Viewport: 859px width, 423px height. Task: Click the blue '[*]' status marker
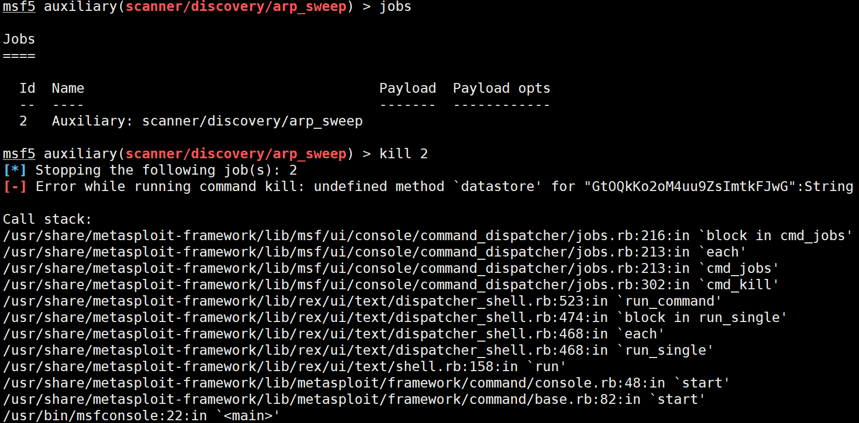click(15, 170)
